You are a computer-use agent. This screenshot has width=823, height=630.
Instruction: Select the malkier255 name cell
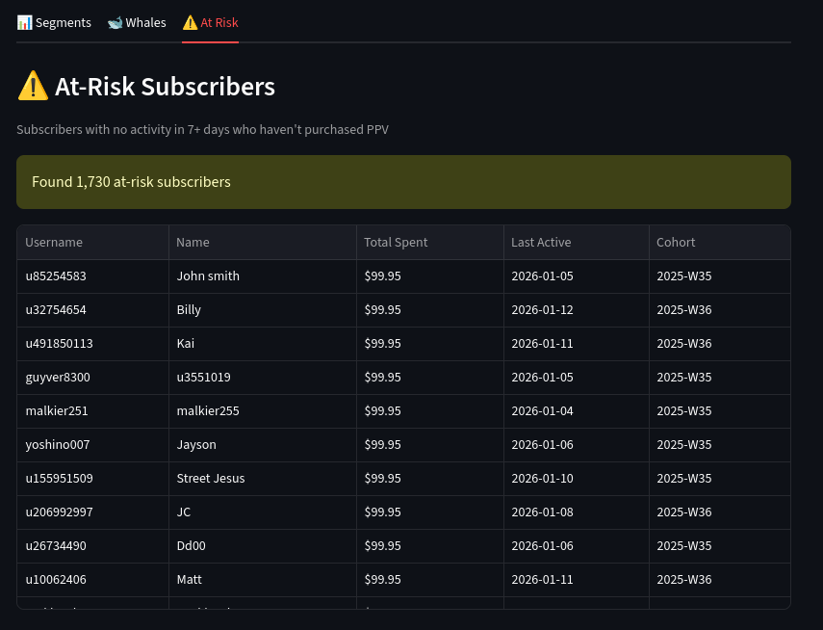tap(208, 411)
